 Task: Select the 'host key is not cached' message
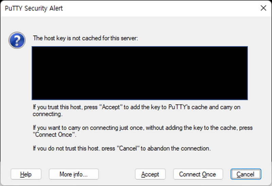pyautogui.click(x=86, y=38)
